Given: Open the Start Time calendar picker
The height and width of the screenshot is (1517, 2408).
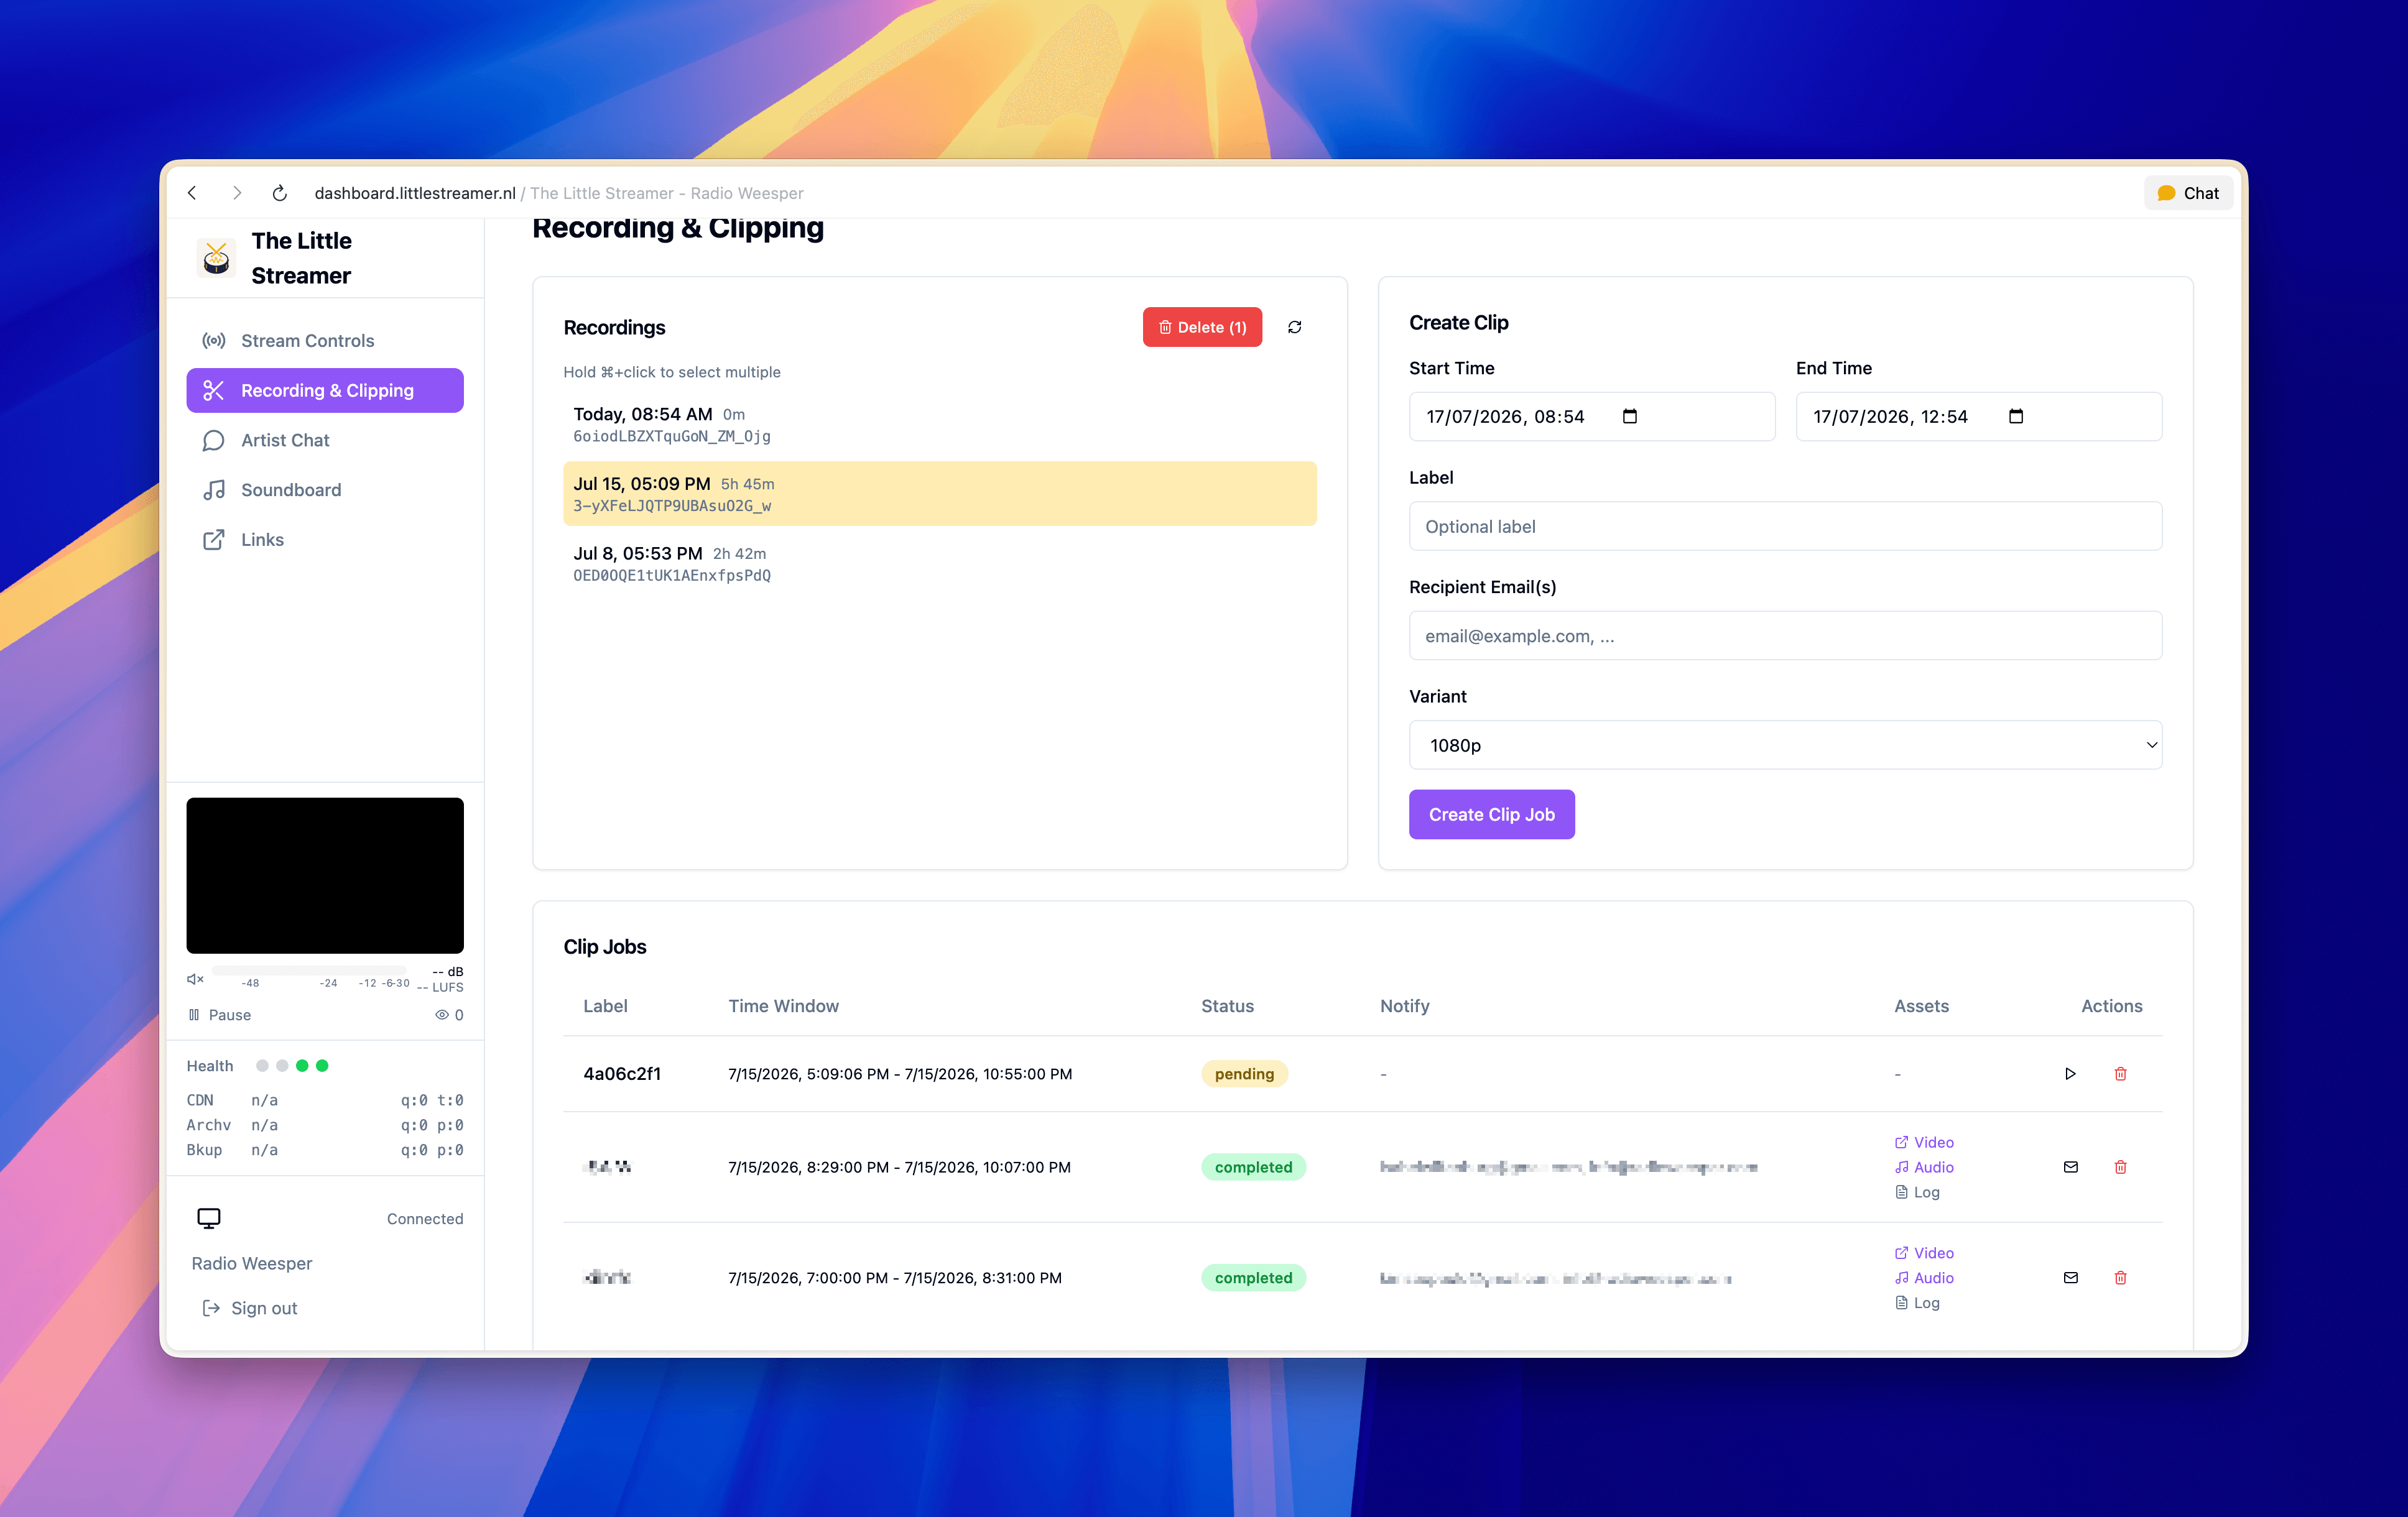Looking at the screenshot, I should [x=1630, y=416].
